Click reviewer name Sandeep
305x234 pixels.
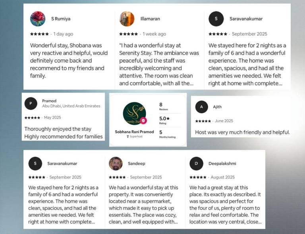(x=136, y=163)
